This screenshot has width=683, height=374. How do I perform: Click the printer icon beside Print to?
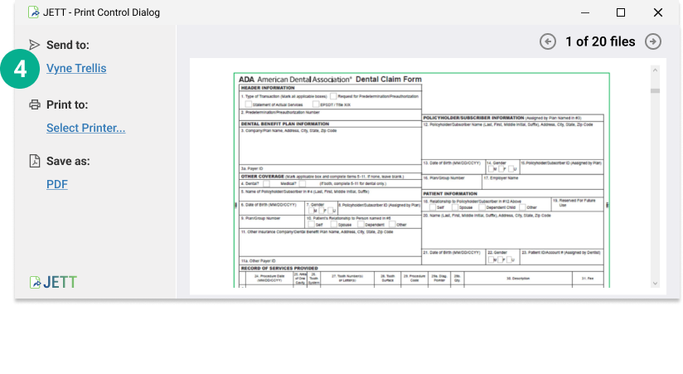coord(34,104)
